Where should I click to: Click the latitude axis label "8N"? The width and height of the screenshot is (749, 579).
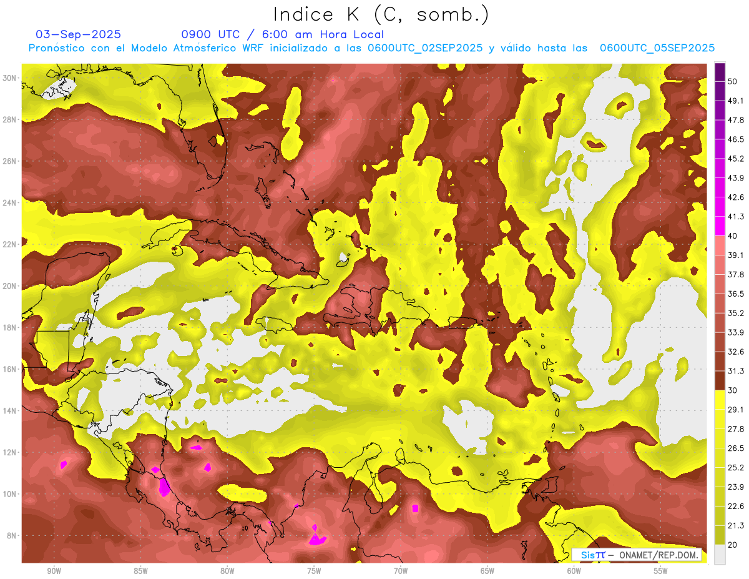tap(12, 536)
